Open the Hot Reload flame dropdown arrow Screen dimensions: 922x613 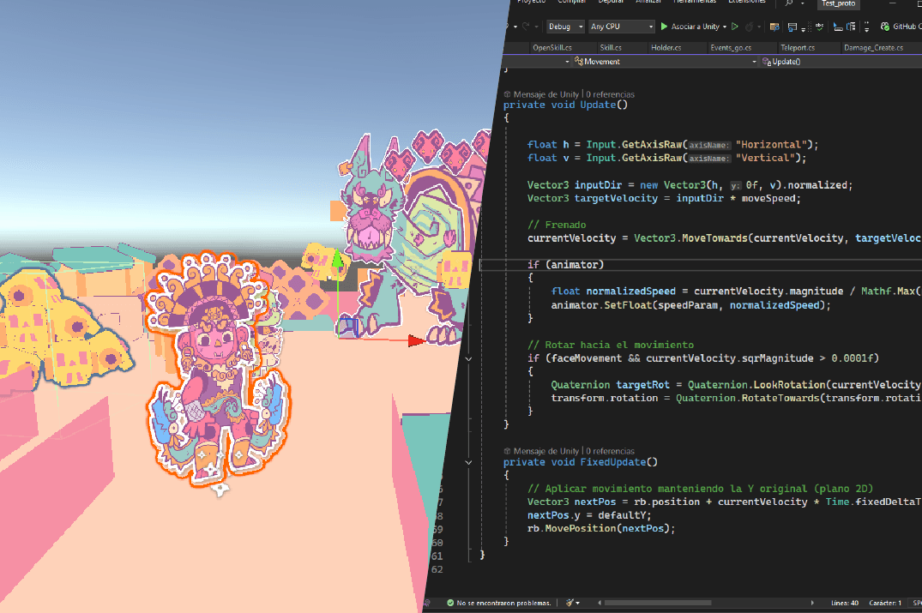pos(758,27)
